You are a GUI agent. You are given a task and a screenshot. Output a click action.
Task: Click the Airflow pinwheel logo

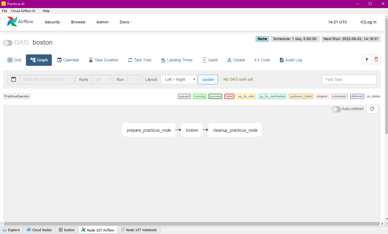pyautogui.click(x=12, y=22)
